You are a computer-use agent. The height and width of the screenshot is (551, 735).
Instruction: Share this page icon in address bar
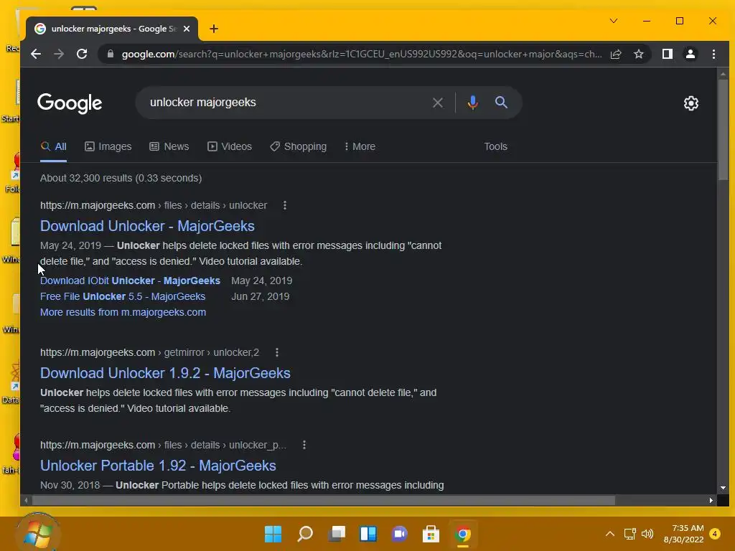pos(616,54)
